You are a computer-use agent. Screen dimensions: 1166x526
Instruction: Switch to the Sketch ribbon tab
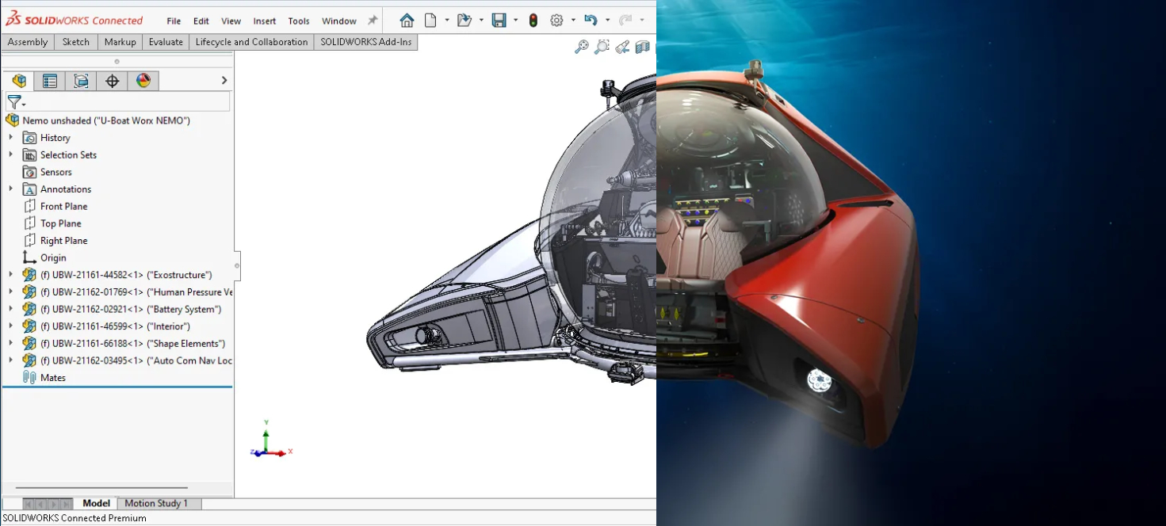(x=76, y=42)
